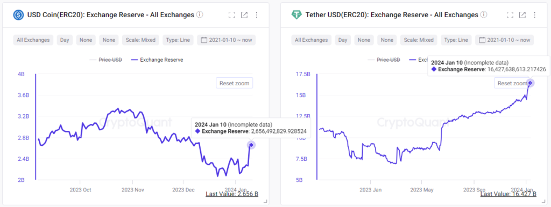Click calendar icon in Tether date range

coord(482,40)
